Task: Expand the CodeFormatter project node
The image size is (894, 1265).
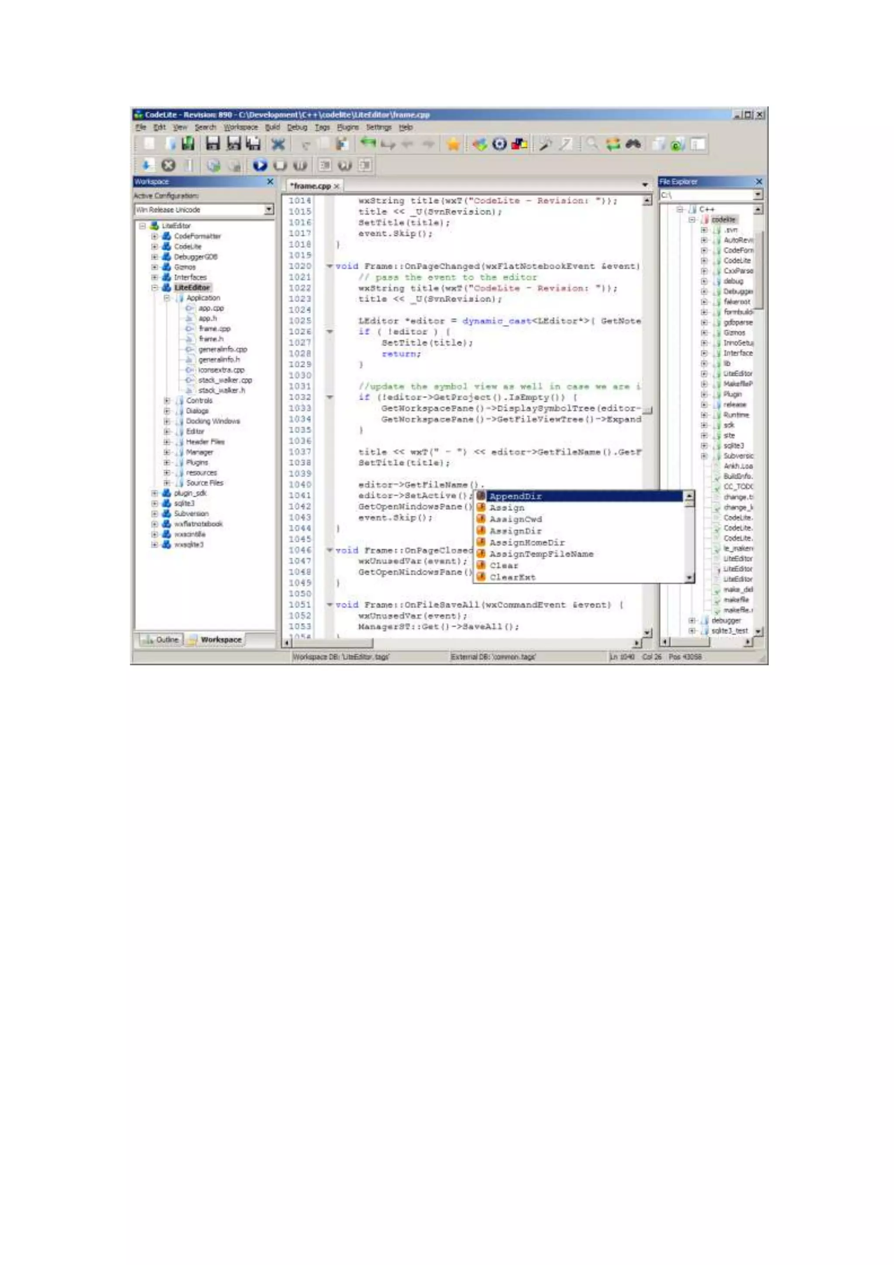Action: pyautogui.click(x=155, y=236)
